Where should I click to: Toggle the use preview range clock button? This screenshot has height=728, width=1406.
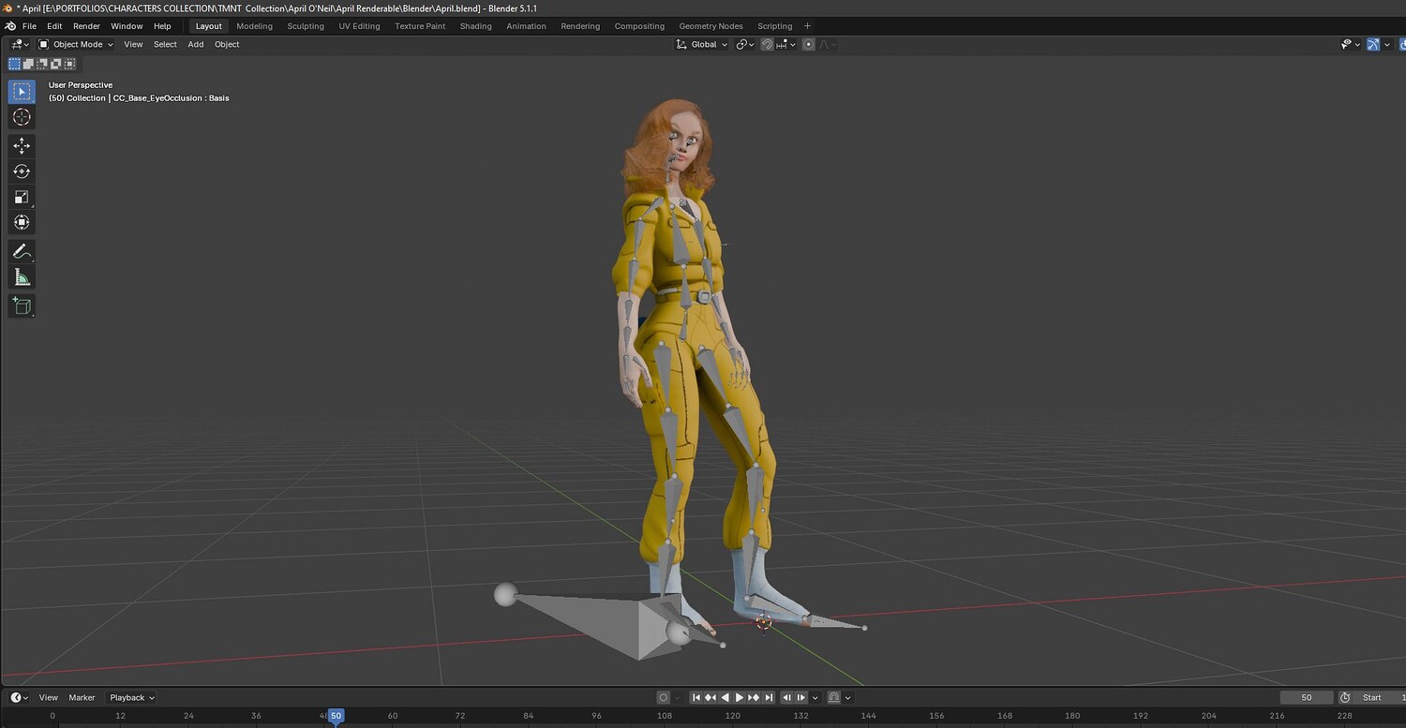click(1345, 698)
